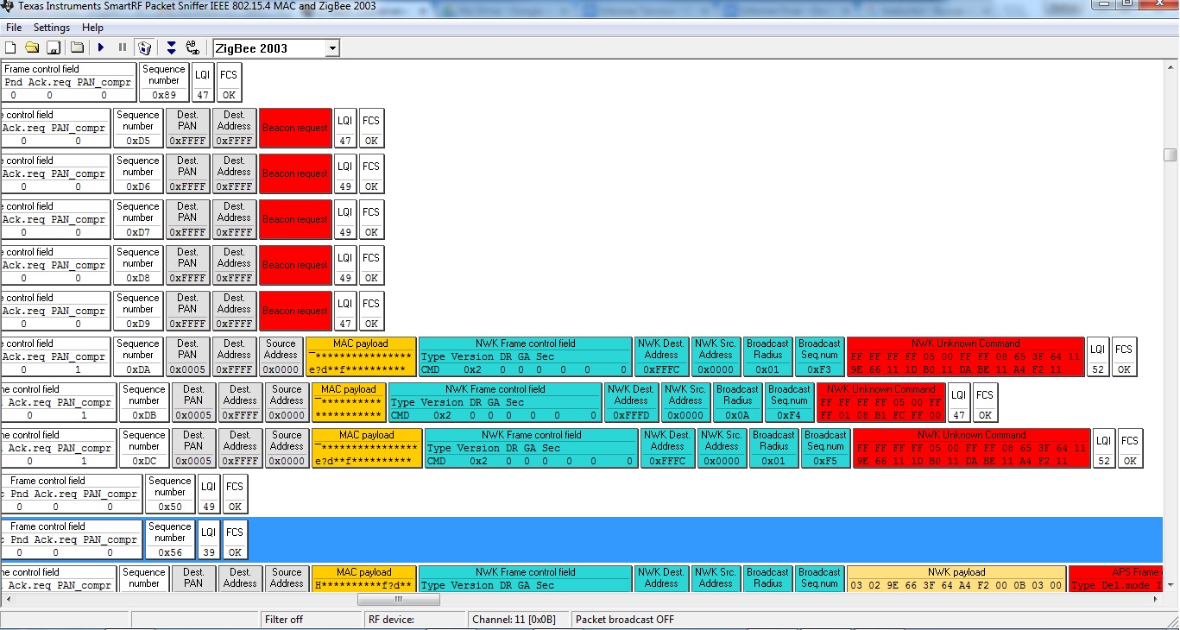
Task: Open the ZigBee 2003 protocol dropdown
Action: pyautogui.click(x=332, y=48)
